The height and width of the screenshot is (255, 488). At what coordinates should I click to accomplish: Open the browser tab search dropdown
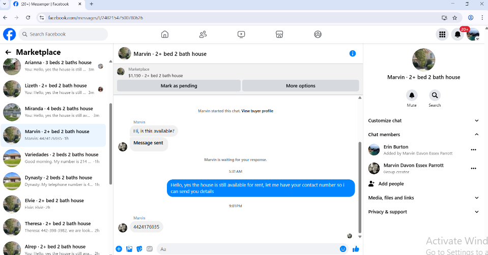(5, 4)
